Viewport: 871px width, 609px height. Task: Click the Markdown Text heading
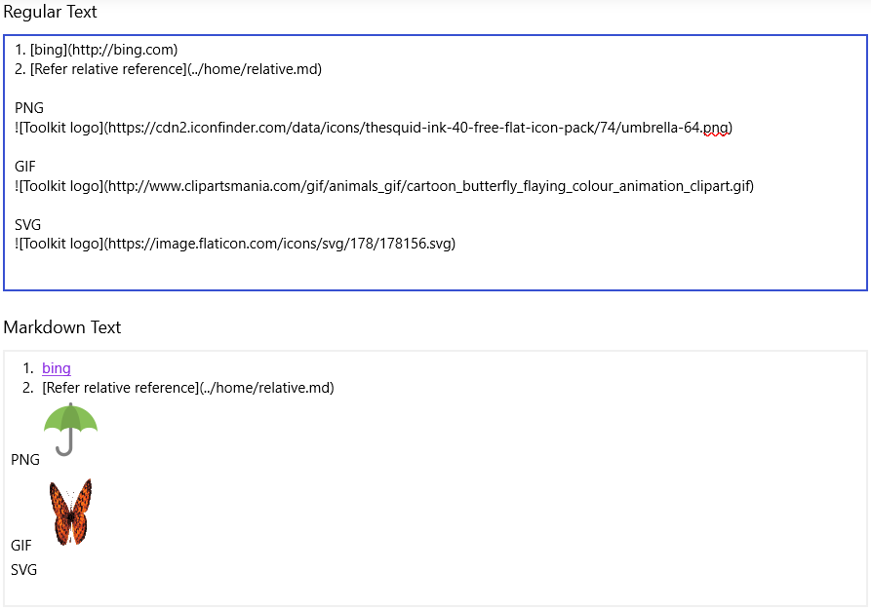click(62, 327)
